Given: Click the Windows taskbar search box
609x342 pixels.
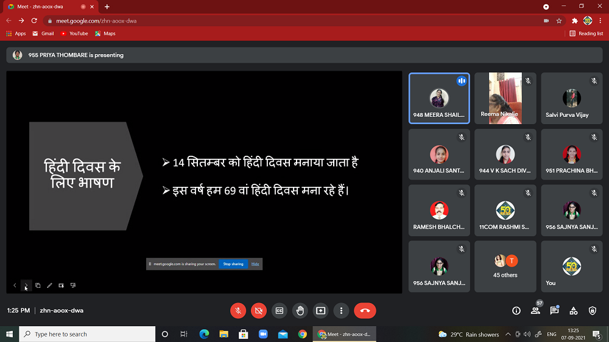Looking at the screenshot, I should point(88,334).
